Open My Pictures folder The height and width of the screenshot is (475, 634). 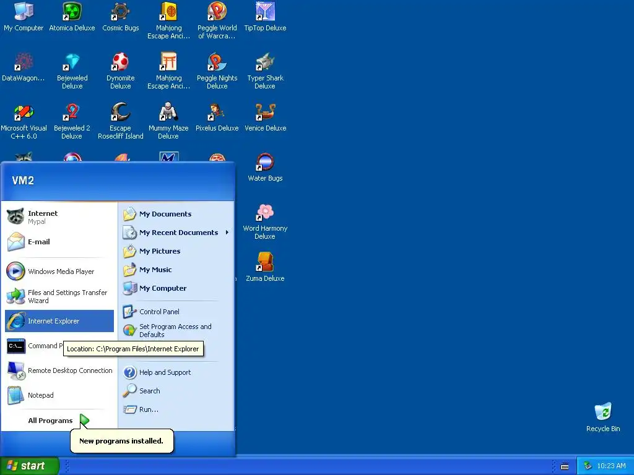176,251
